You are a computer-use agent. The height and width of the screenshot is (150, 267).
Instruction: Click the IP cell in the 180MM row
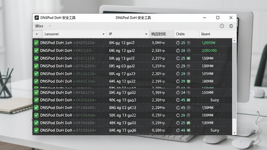pos(122,66)
